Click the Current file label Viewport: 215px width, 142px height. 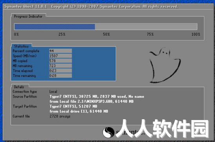click(x=21, y=116)
